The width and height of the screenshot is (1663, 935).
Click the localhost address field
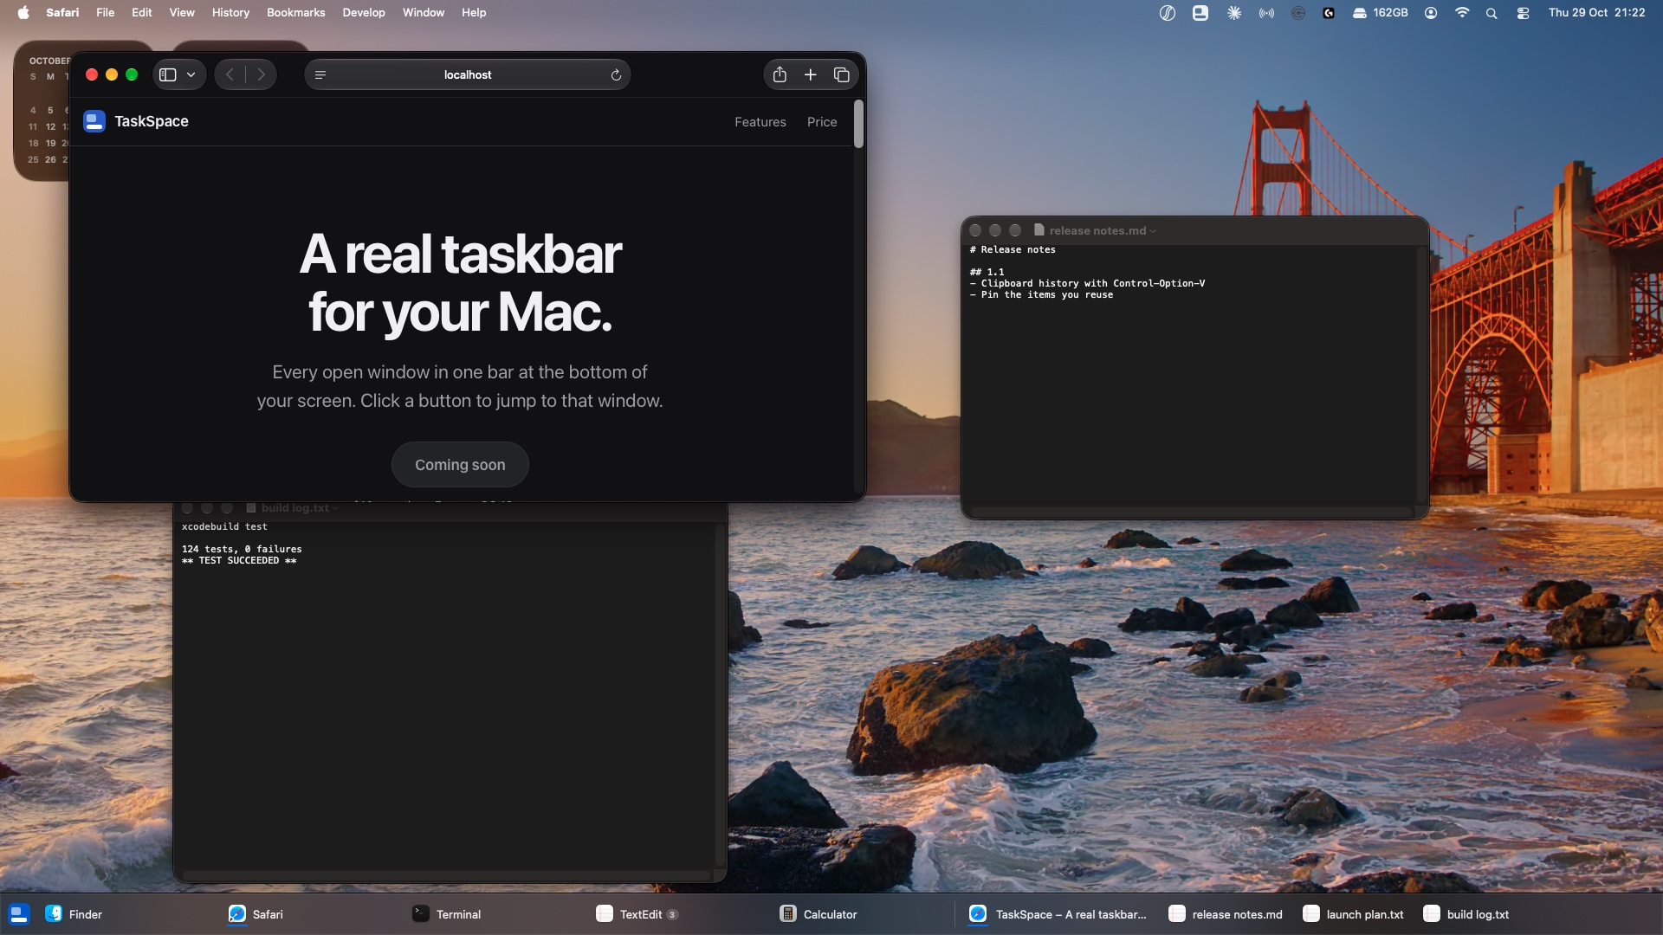[x=468, y=74]
